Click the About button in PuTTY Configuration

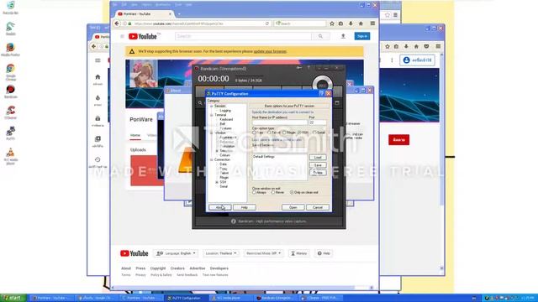[219, 207]
